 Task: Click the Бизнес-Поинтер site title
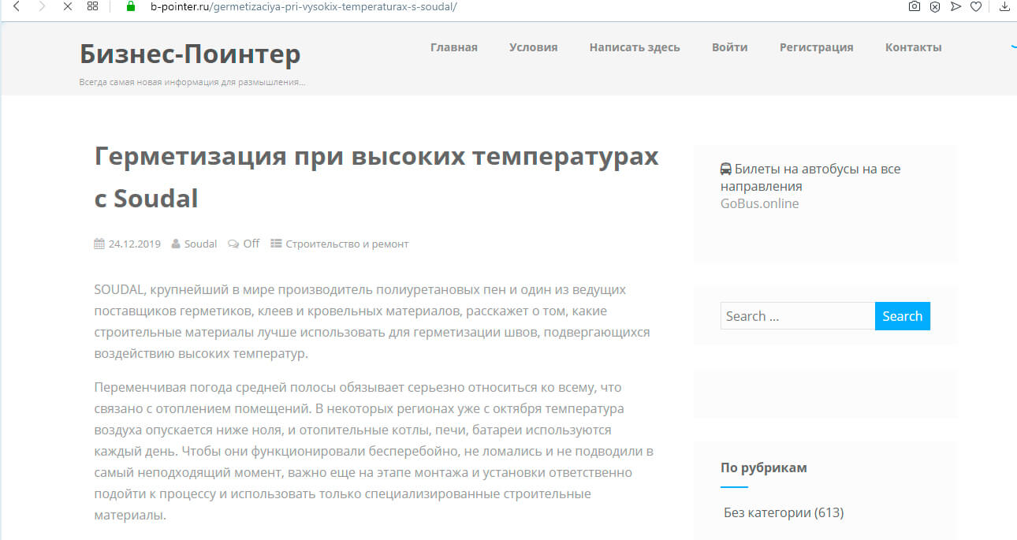tap(190, 54)
